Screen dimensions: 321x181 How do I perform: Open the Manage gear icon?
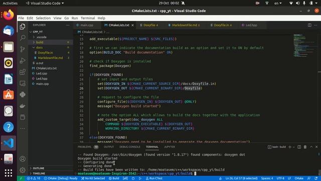point(23,170)
